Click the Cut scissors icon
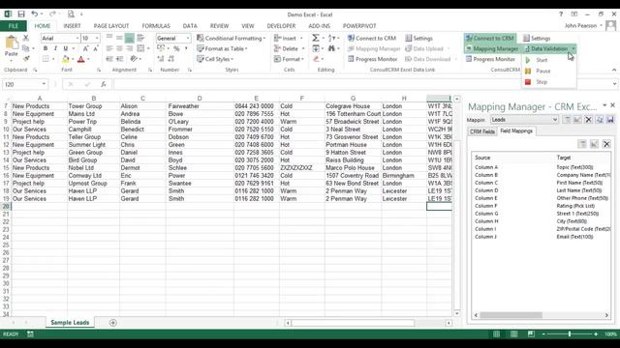 [x=26, y=38]
